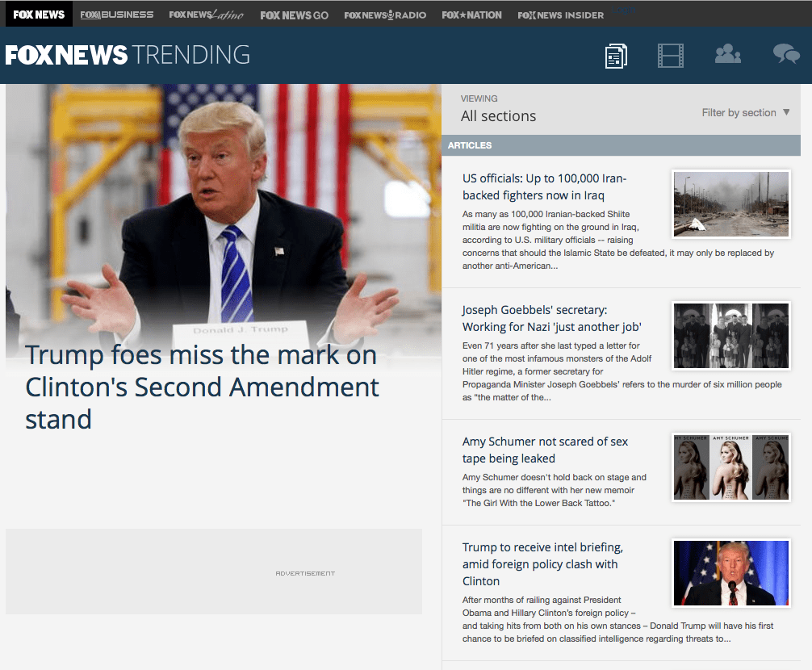Open Fox News Radio from top bar
The height and width of the screenshot is (670, 812).
[x=385, y=14]
